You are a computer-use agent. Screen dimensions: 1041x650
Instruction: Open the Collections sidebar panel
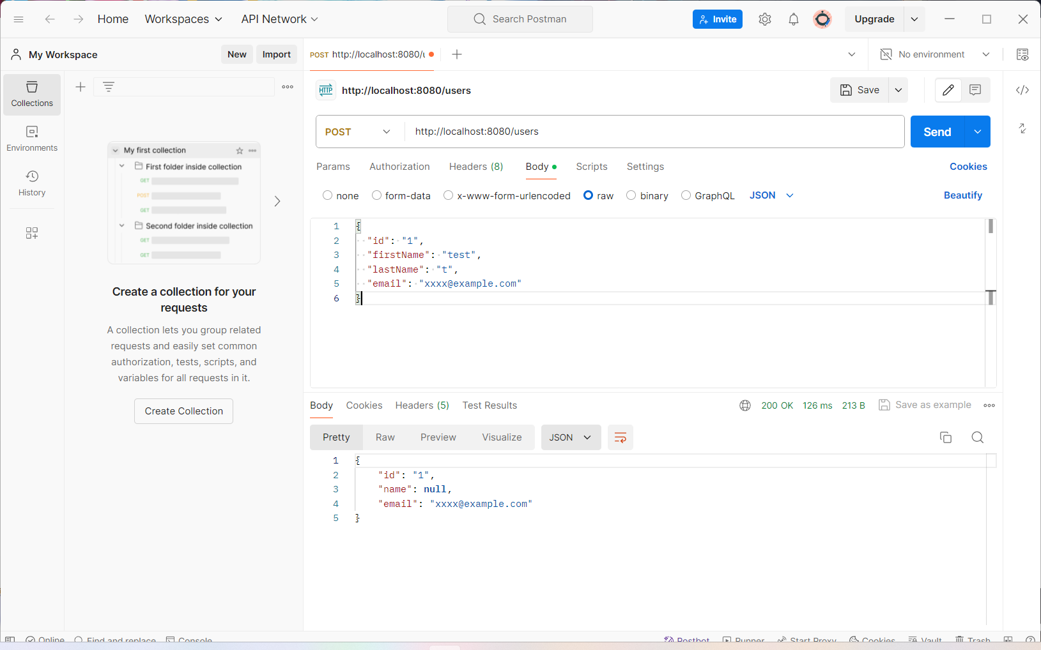pyautogui.click(x=32, y=94)
